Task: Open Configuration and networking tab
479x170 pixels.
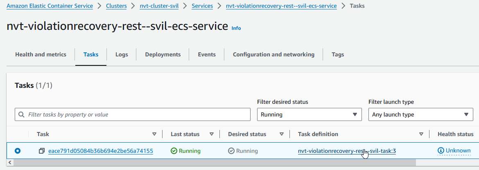Action: click(273, 54)
